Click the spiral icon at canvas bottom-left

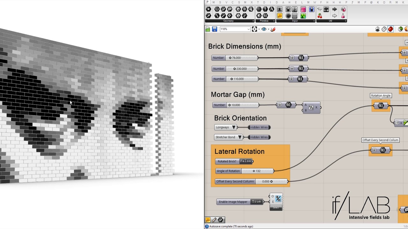pos(220,220)
